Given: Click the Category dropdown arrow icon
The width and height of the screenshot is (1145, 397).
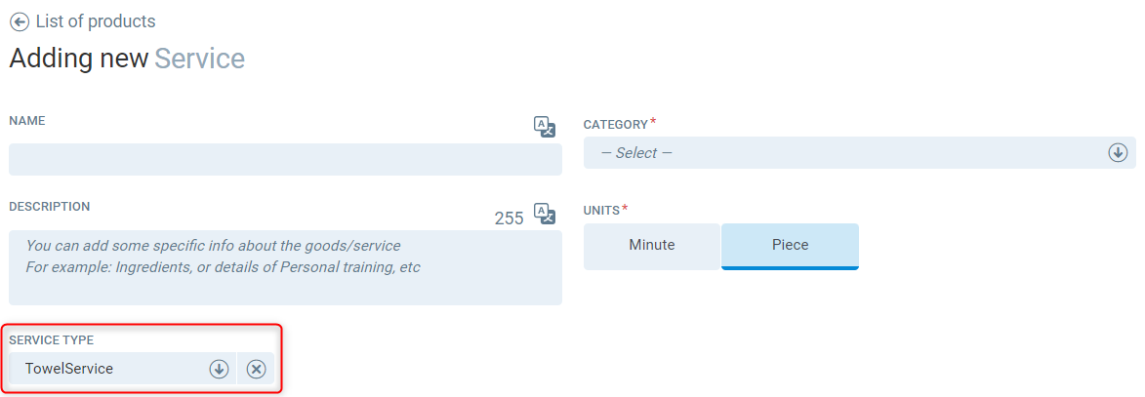Looking at the screenshot, I should [x=1118, y=153].
